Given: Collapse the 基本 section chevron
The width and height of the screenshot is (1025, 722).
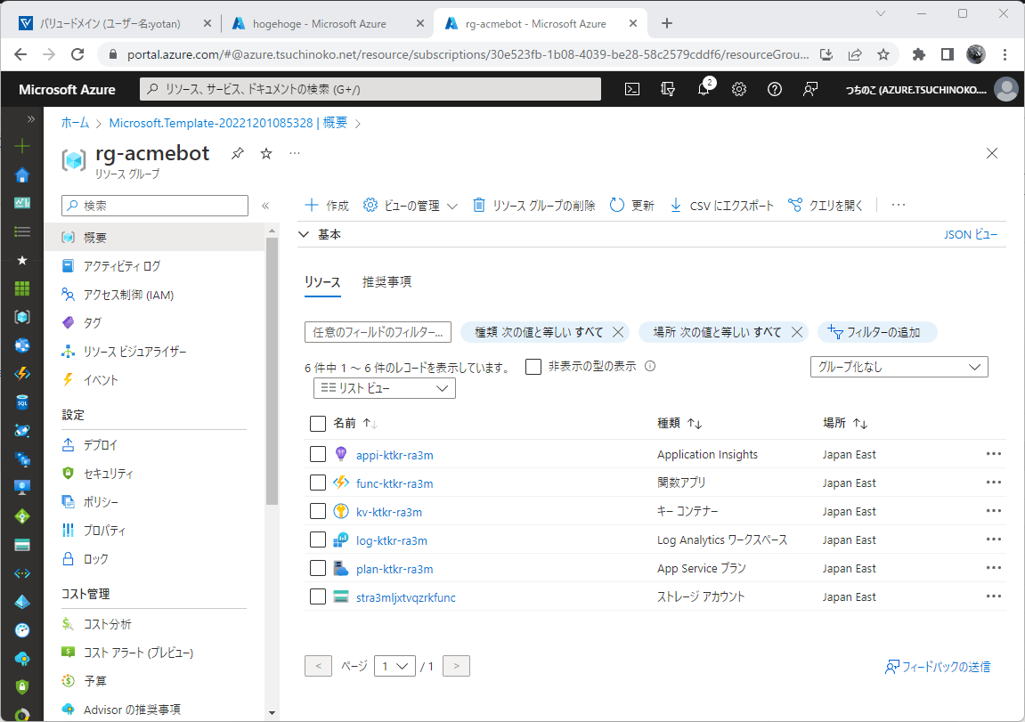Looking at the screenshot, I should (x=304, y=234).
